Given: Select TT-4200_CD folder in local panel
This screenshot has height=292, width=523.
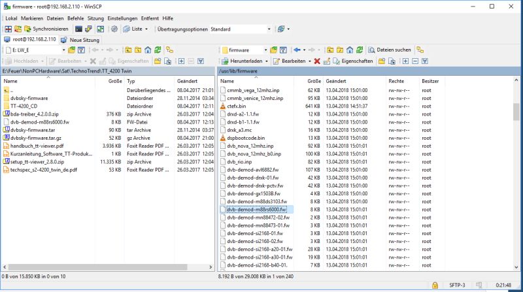Looking at the screenshot, I should [24, 106].
